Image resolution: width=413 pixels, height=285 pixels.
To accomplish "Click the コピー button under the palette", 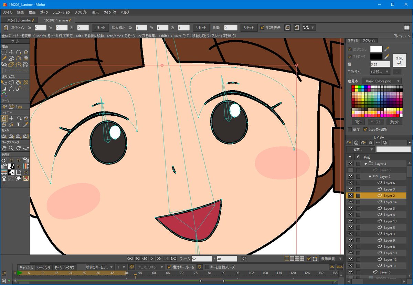I will [358, 122].
